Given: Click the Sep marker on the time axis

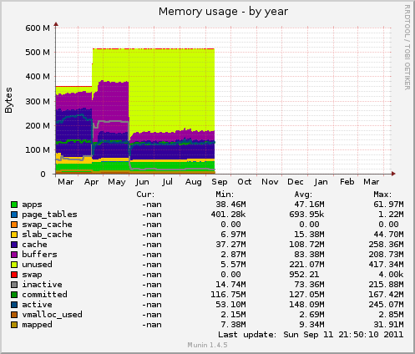Looking at the screenshot, I should click(220, 182).
